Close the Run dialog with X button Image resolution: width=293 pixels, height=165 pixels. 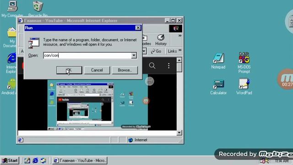[x=138, y=27]
